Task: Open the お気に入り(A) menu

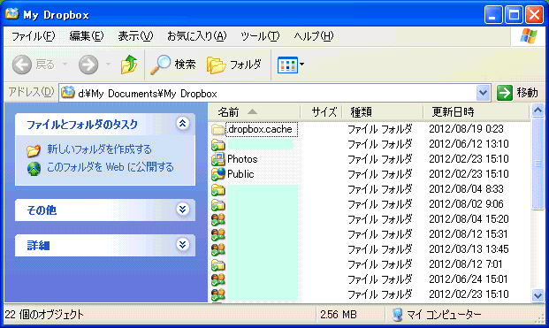Action: click(197, 36)
